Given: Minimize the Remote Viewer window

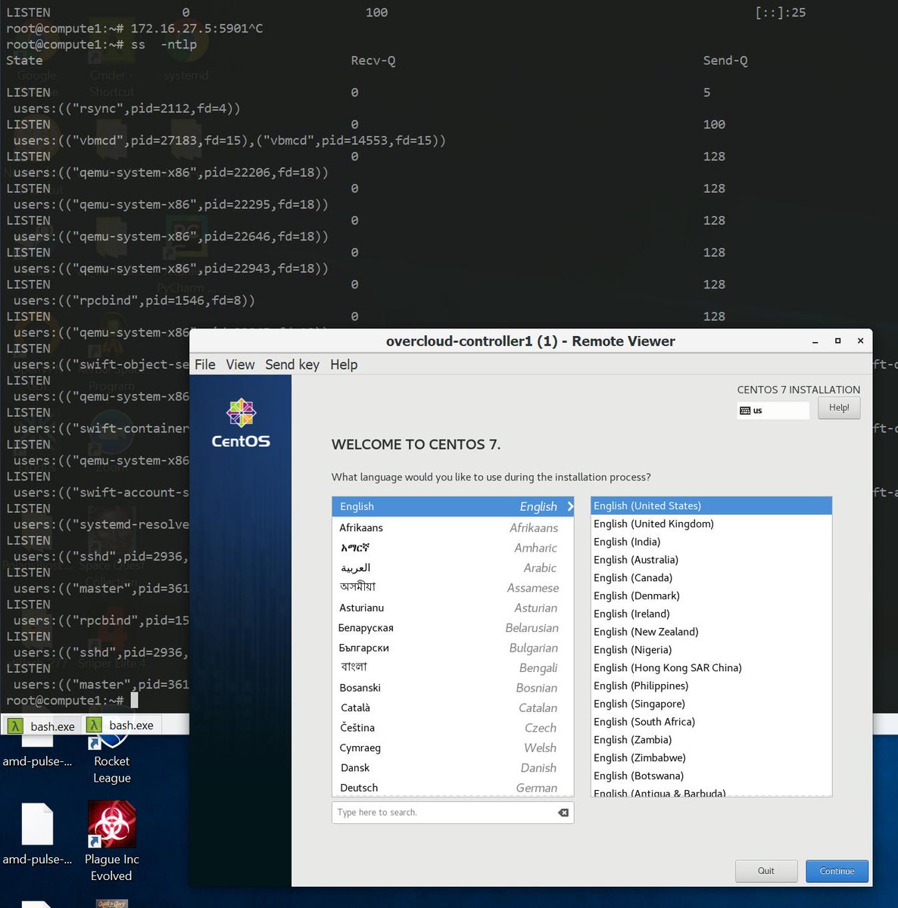Looking at the screenshot, I should pyautogui.click(x=815, y=341).
